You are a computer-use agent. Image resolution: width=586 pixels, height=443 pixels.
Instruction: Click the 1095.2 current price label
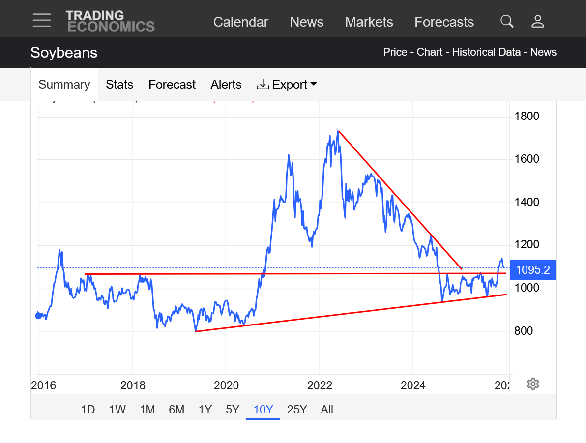click(533, 269)
